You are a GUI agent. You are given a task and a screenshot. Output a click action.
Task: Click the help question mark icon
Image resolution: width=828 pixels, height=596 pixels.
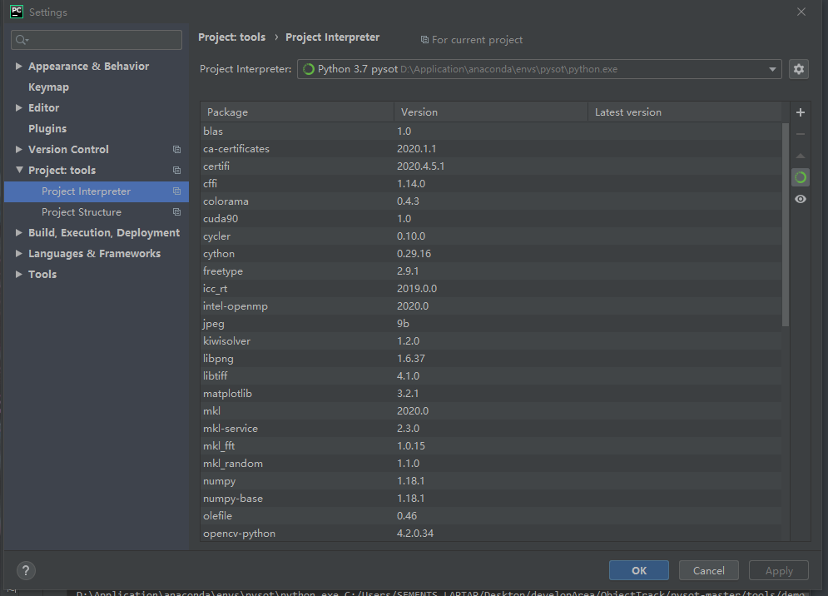coord(26,570)
